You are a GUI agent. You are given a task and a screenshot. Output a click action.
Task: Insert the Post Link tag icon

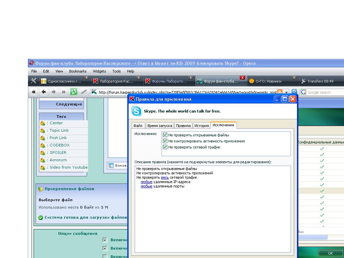click(x=43, y=138)
